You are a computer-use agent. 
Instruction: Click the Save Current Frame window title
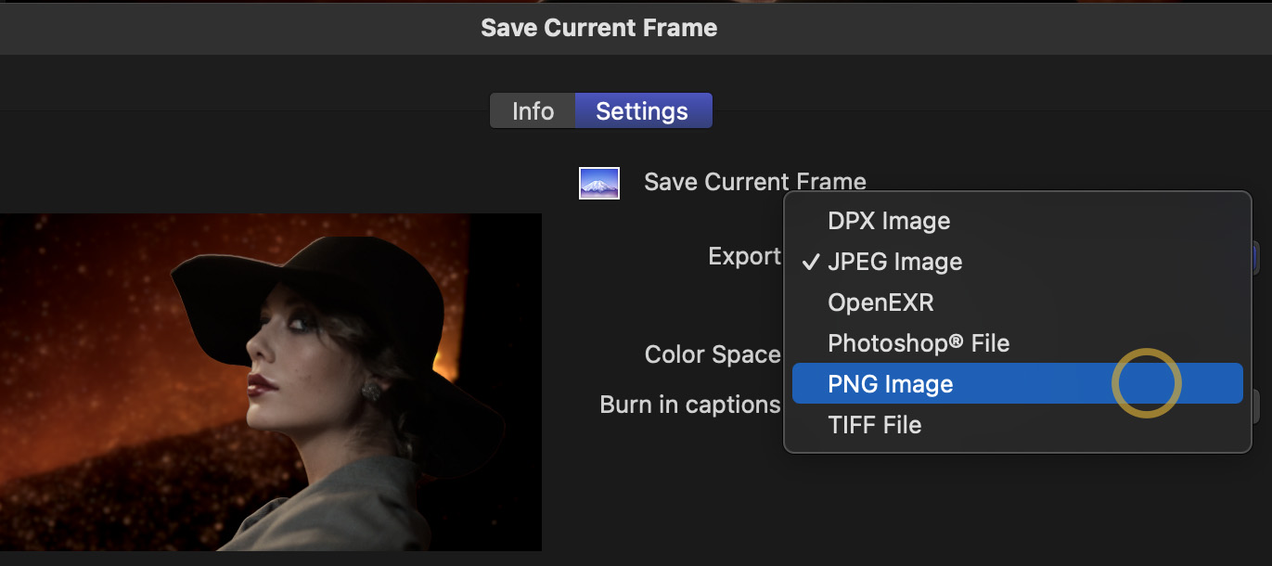pos(598,28)
